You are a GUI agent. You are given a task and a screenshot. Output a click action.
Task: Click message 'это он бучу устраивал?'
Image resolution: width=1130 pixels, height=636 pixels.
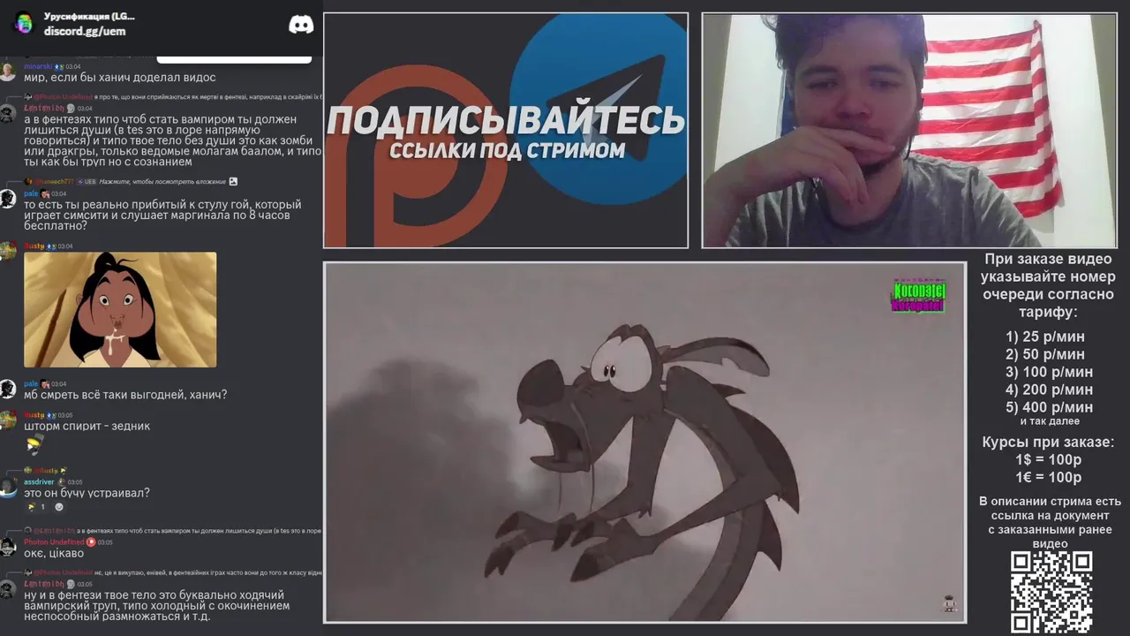pyautogui.click(x=87, y=493)
